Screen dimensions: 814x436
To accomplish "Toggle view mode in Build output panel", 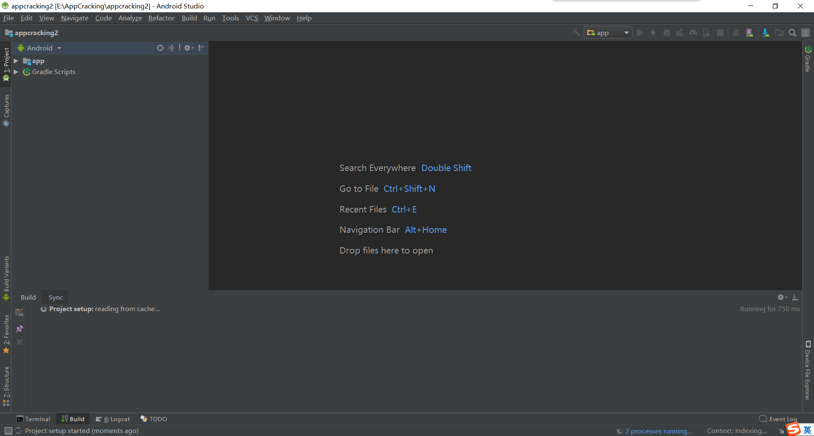I will [x=19, y=312].
